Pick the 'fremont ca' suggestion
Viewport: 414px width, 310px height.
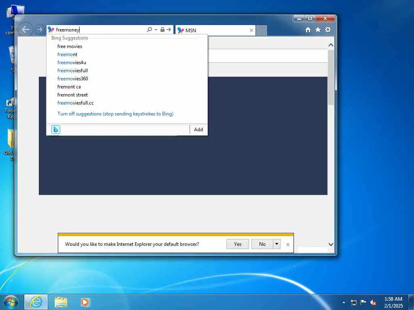point(69,87)
